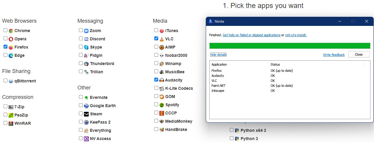
Task: Sort by the Status column header
Action: 275,64
